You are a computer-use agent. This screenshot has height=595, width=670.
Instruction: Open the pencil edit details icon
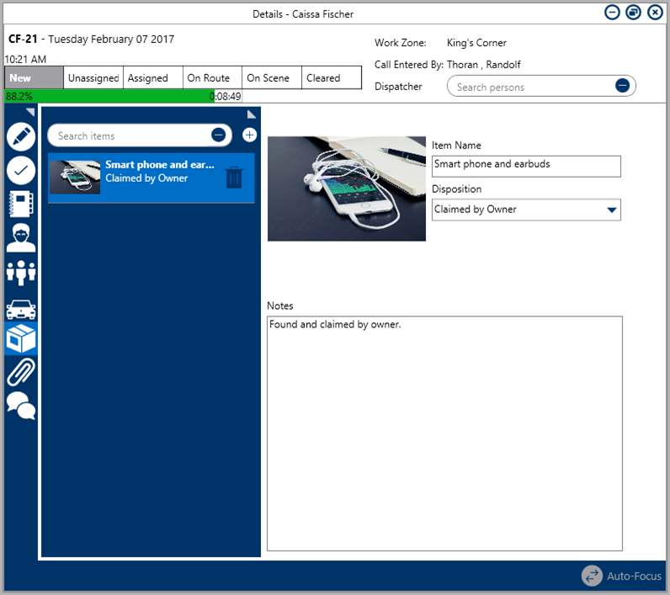[x=21, y=136]
